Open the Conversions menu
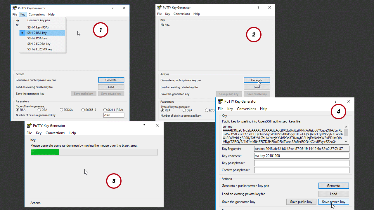 pyautogui.click(x=37, y=14)
